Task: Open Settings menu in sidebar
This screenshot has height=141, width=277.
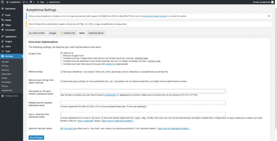Action: (11, 56)
